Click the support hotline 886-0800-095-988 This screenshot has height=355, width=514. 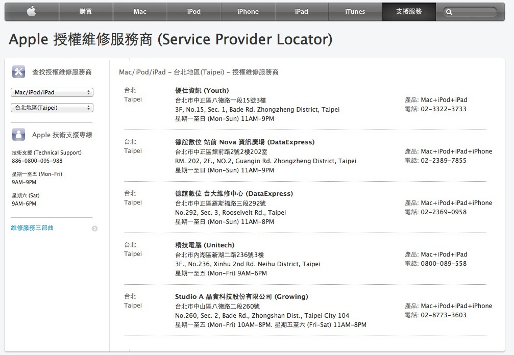point(37,161)
